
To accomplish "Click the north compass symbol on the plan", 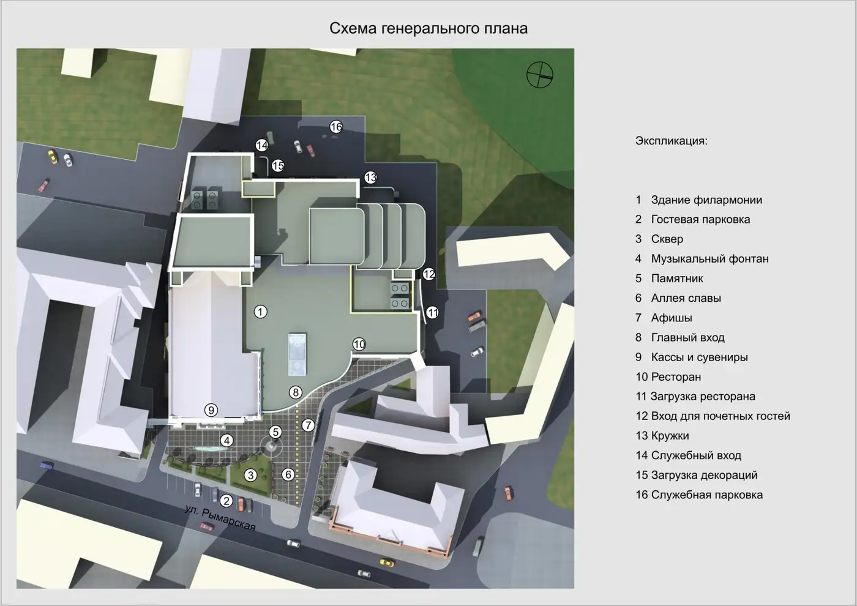I will (x=539, y=75).
